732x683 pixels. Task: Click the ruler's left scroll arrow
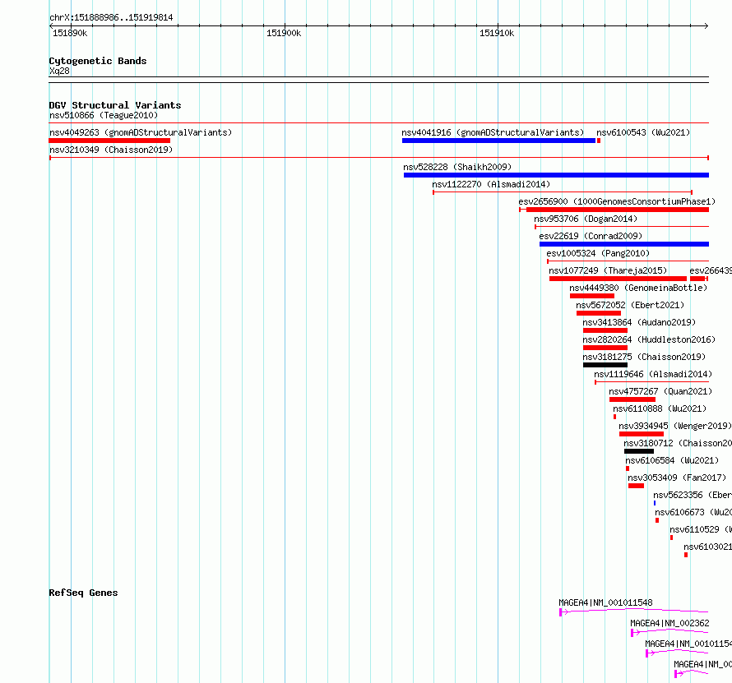click(x=51, y=25)
